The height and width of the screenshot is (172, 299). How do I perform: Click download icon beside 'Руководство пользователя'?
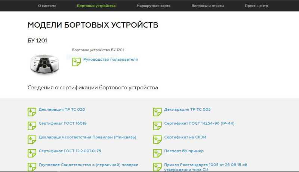pyautogui.click(x=77, y=62)
